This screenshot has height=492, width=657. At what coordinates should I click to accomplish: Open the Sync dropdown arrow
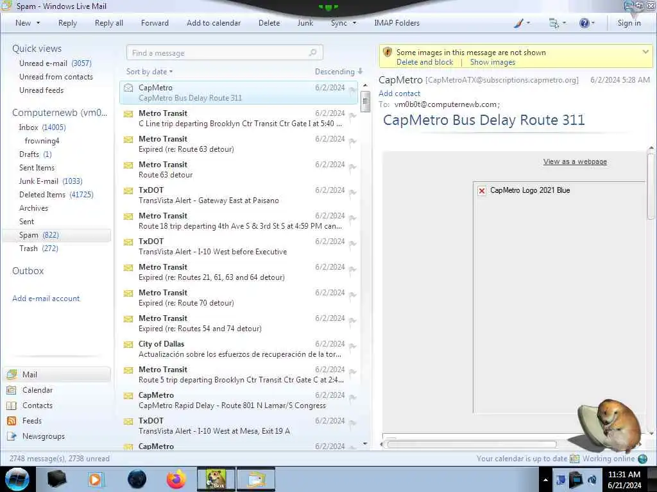click(354, 23)
